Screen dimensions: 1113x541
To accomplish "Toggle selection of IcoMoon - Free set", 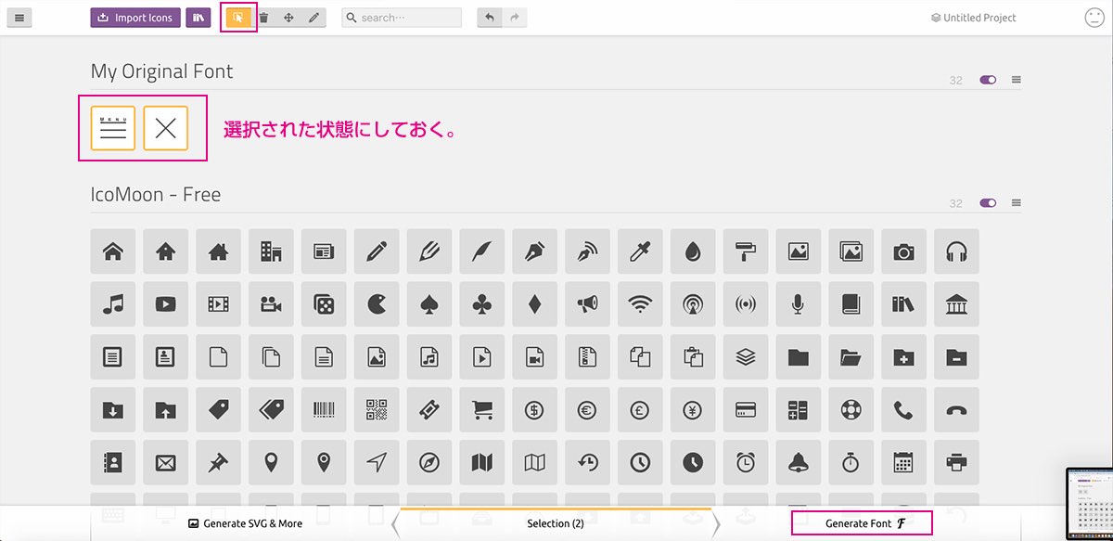I will (x=988, y=203).
